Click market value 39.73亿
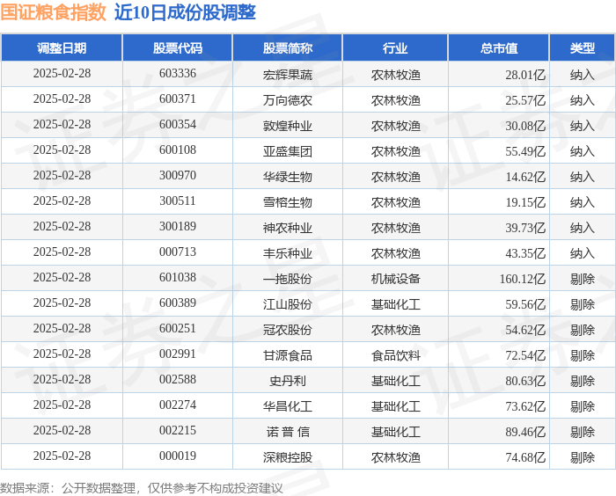Image resolution: width=616 pixels, height=496 pixels. coord(525,228)
